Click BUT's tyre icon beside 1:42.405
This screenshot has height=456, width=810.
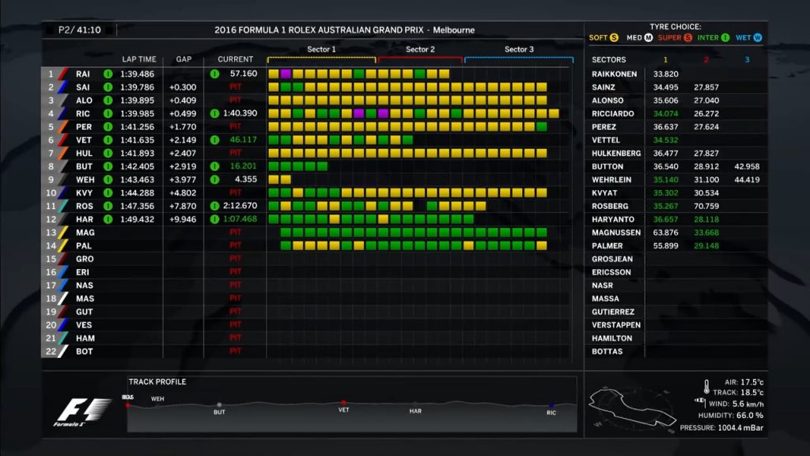tap(108, 166)
